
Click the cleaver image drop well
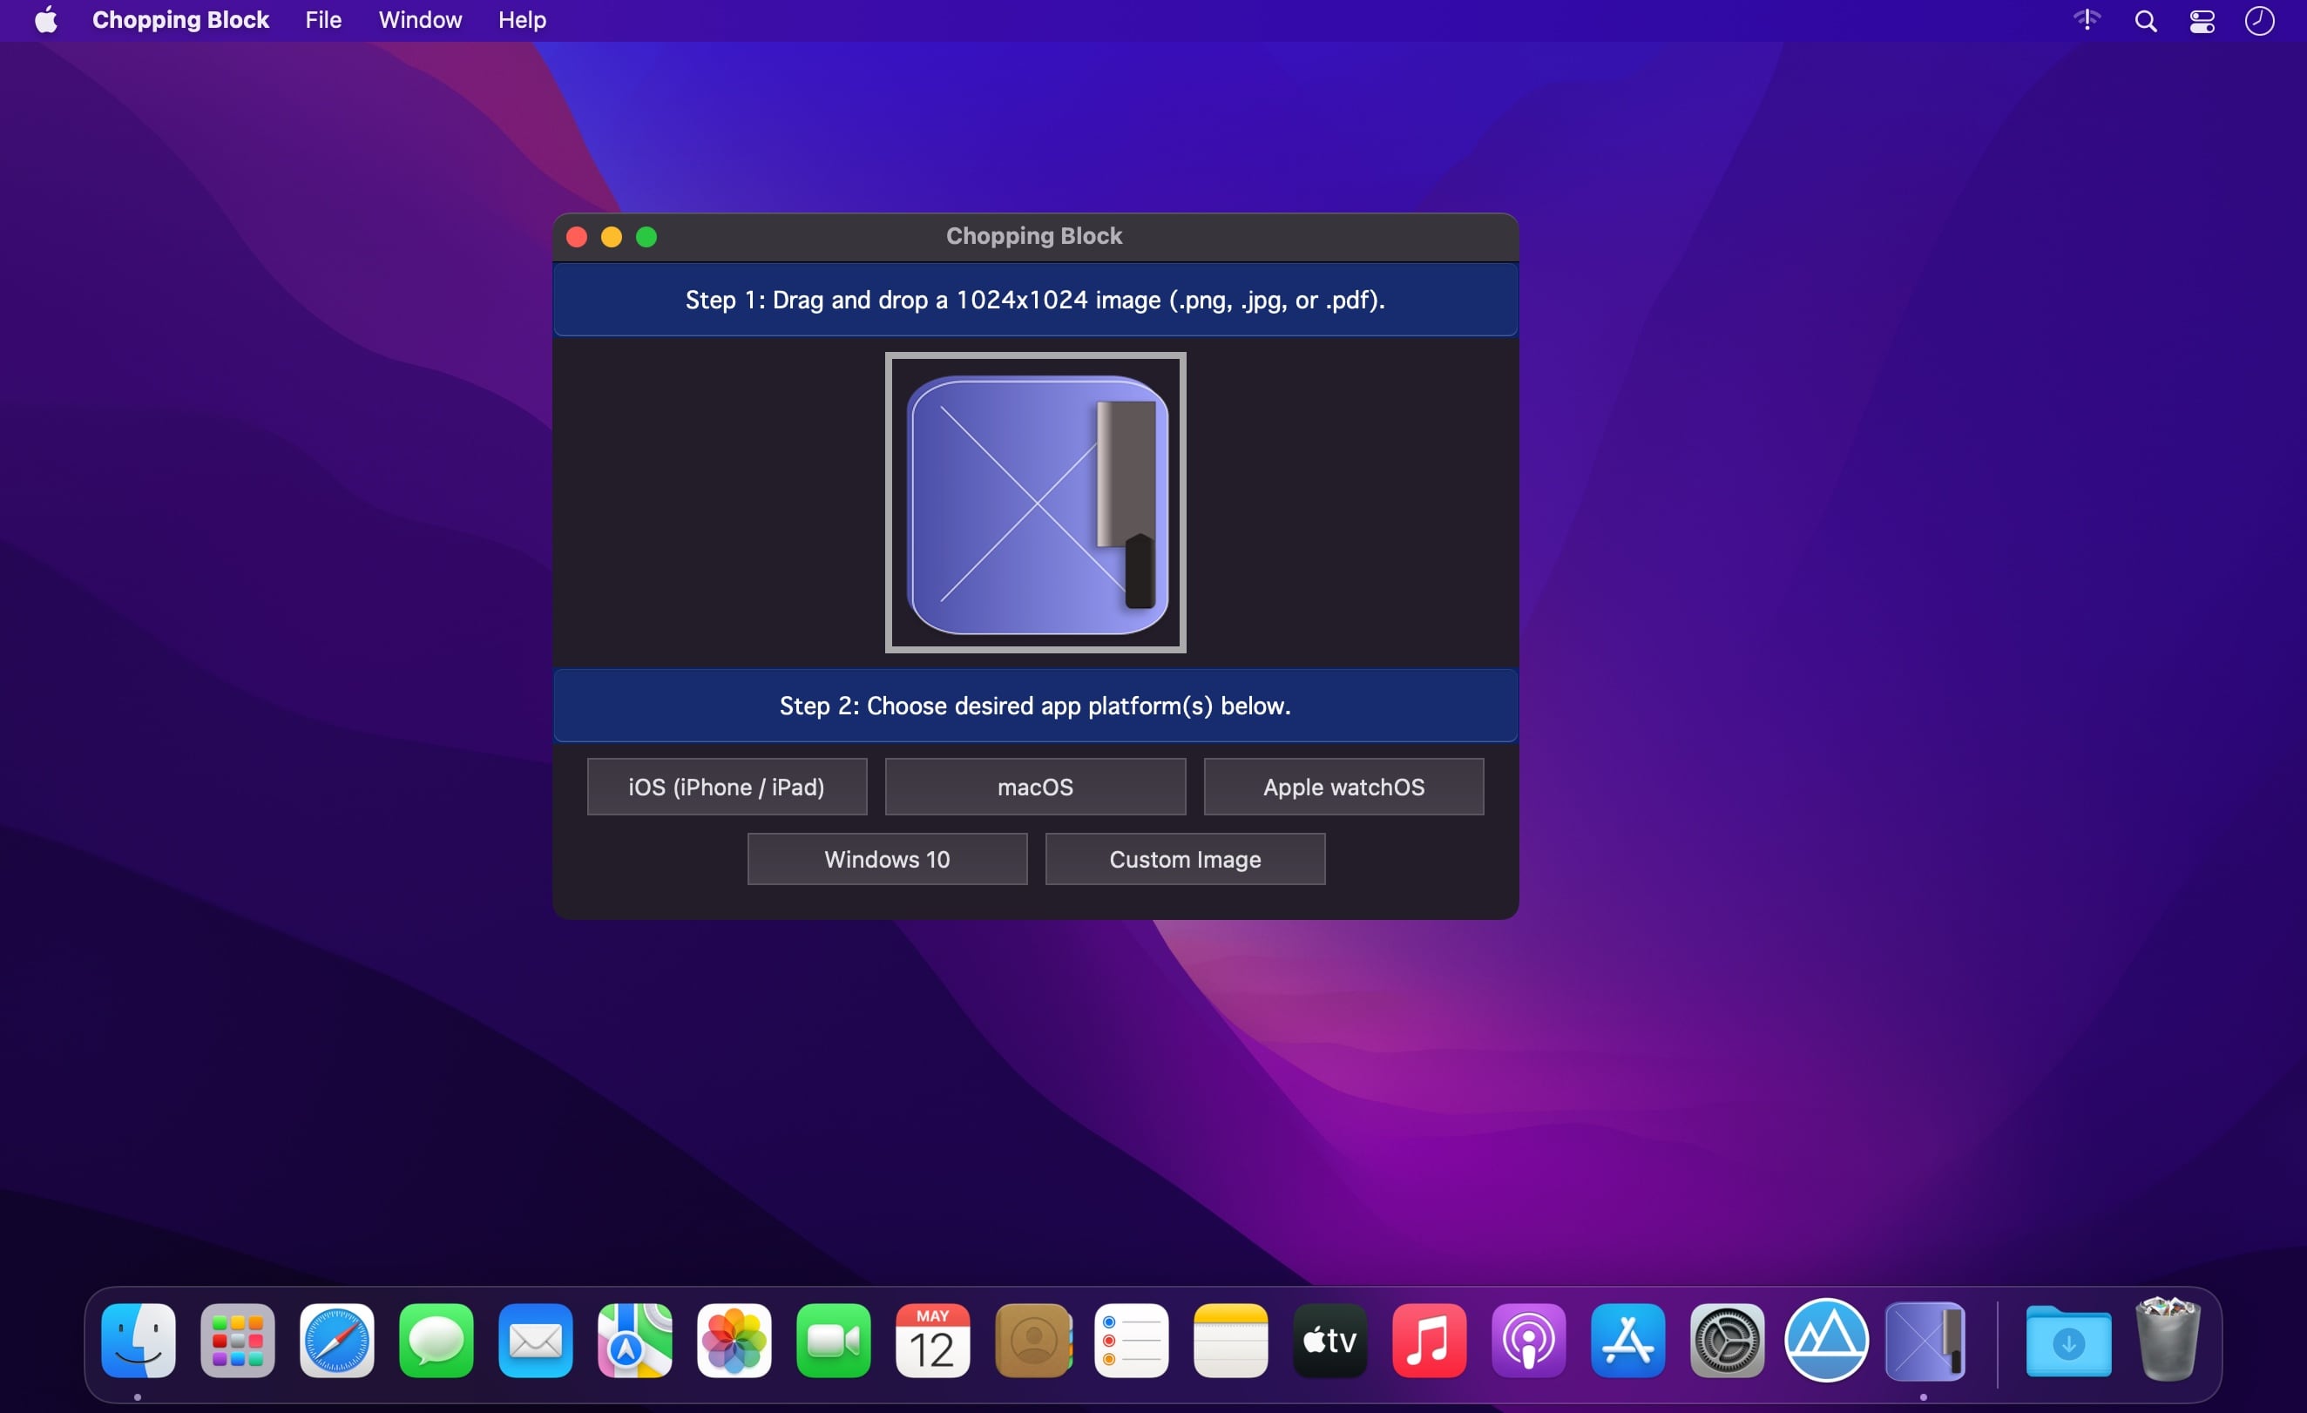tap(1035, 503)
